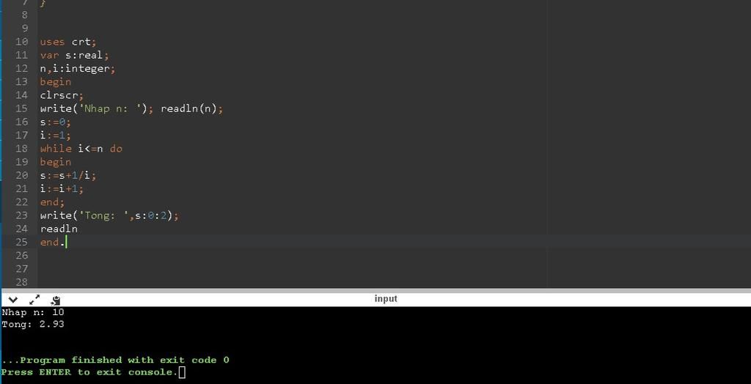The width and height of the screenshot is (751, 384).
Task: Click the 'begin' keyword on line 13
Action: 56,82
